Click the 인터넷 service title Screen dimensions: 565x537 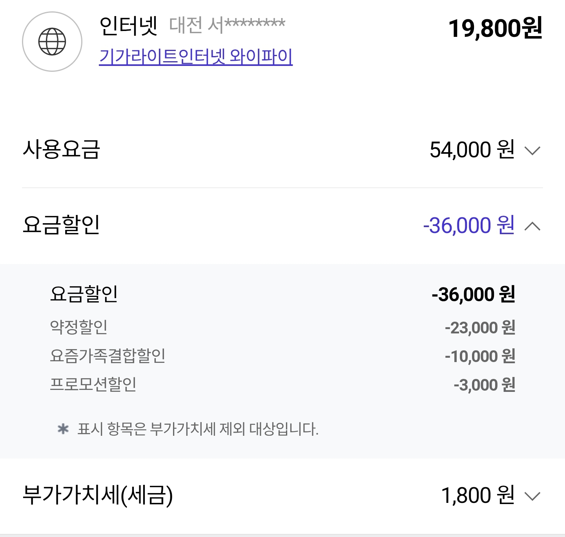(128, 25)
